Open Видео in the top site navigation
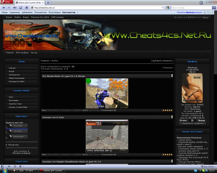 pyautogui.click(x=26, y=17)
